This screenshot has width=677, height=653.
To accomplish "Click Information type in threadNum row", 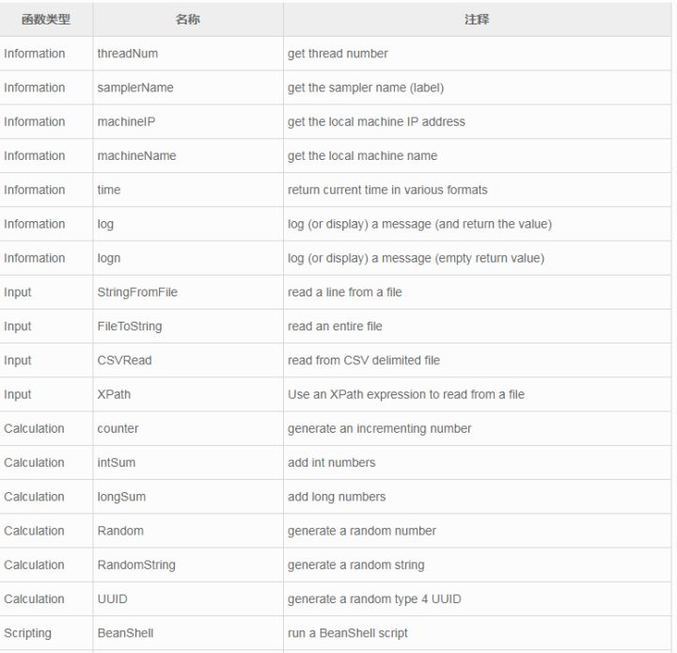I will tap(35, 54).
